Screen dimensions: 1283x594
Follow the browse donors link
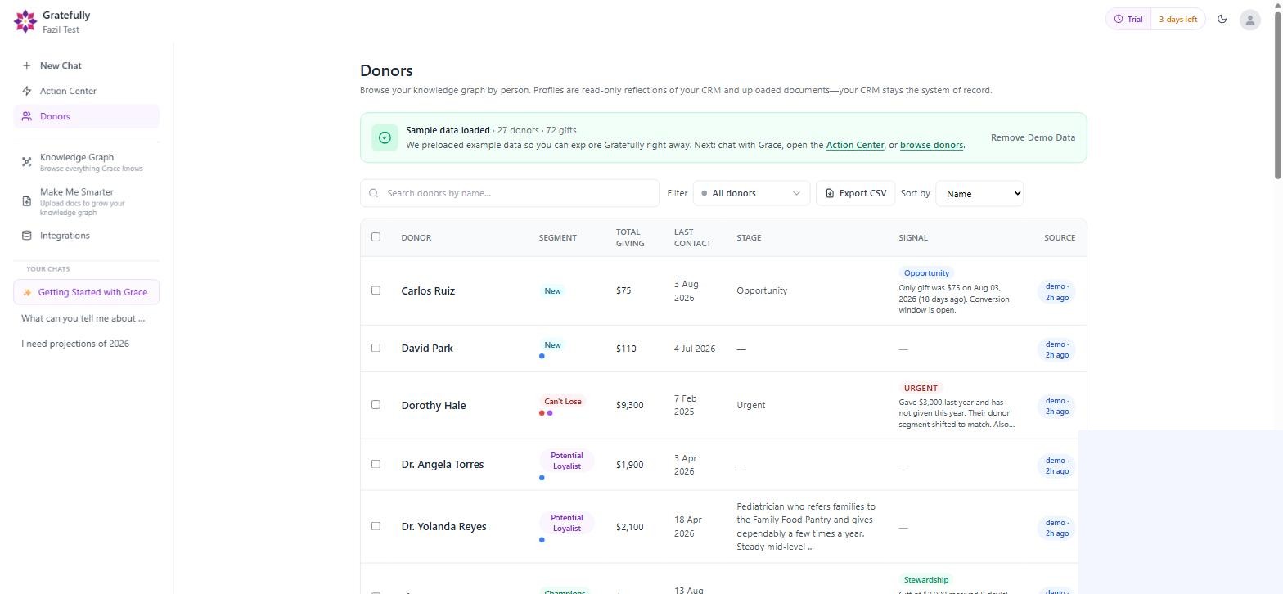pos(931,145)
